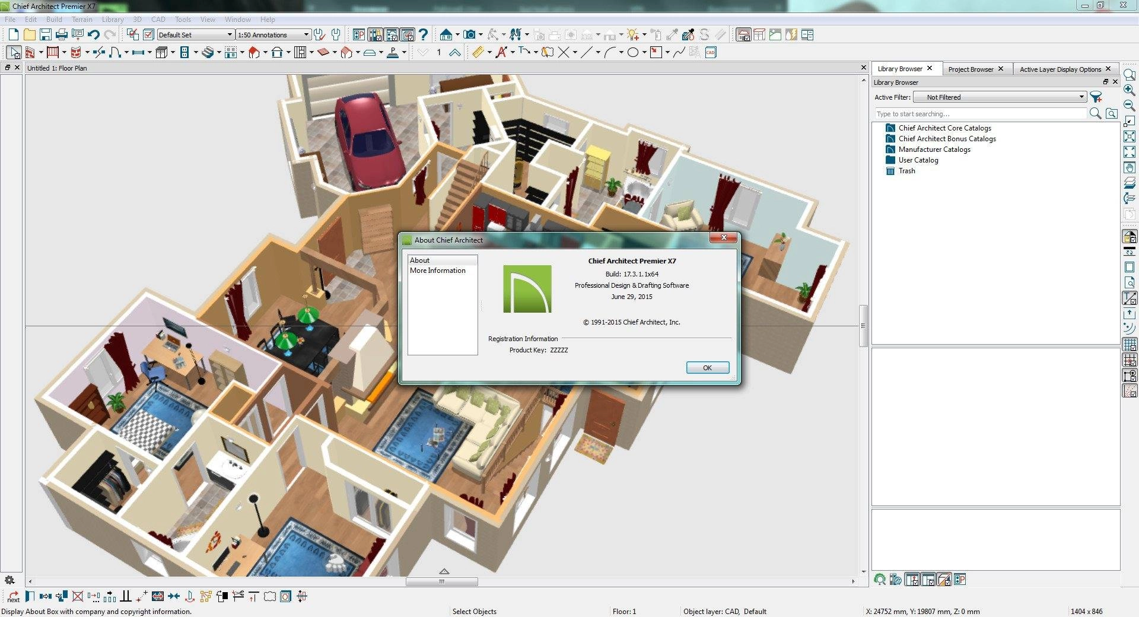Click the library search magnifier icon
1139x617 pixels.
[x=1096, y=113]
